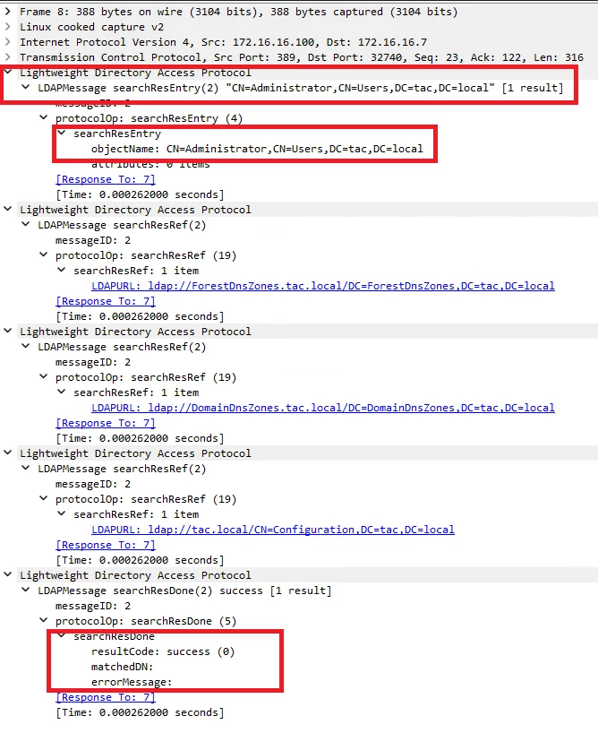Collapse protocolOp: searchResEntry (4) node

point(44,117)
